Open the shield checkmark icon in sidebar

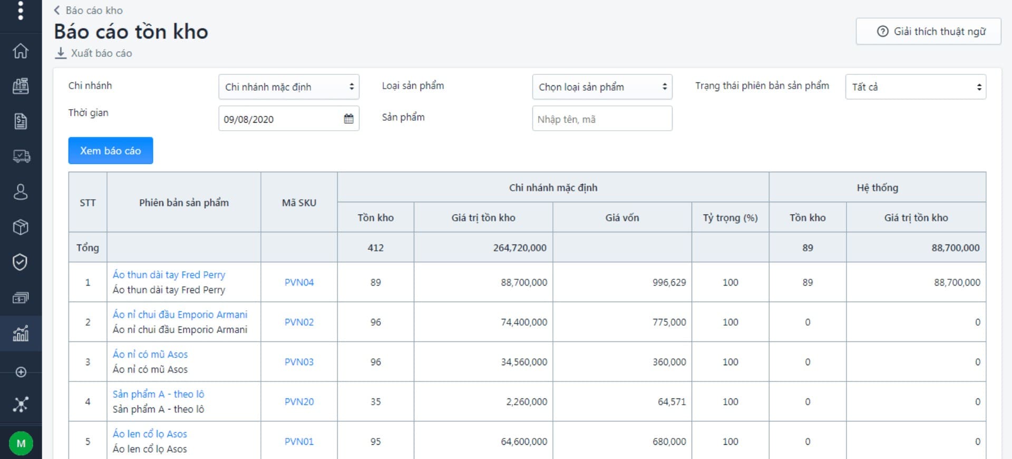tap(21, 262)
